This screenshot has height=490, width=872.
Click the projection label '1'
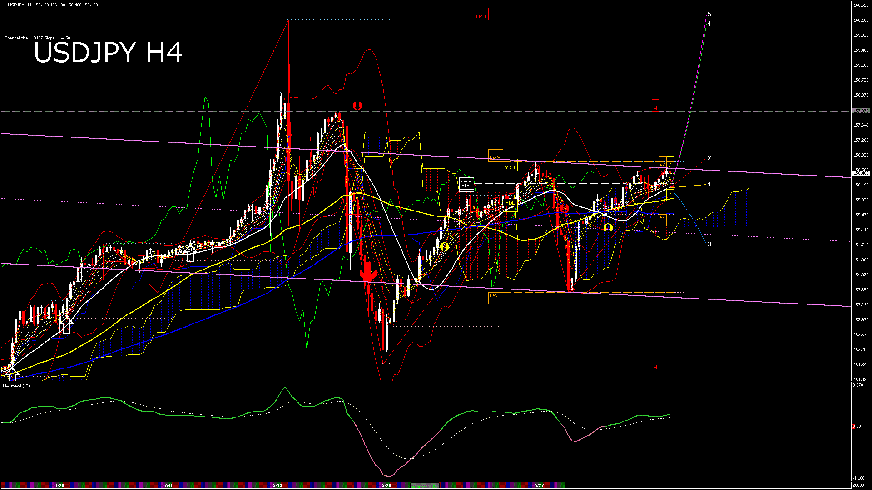709,185
